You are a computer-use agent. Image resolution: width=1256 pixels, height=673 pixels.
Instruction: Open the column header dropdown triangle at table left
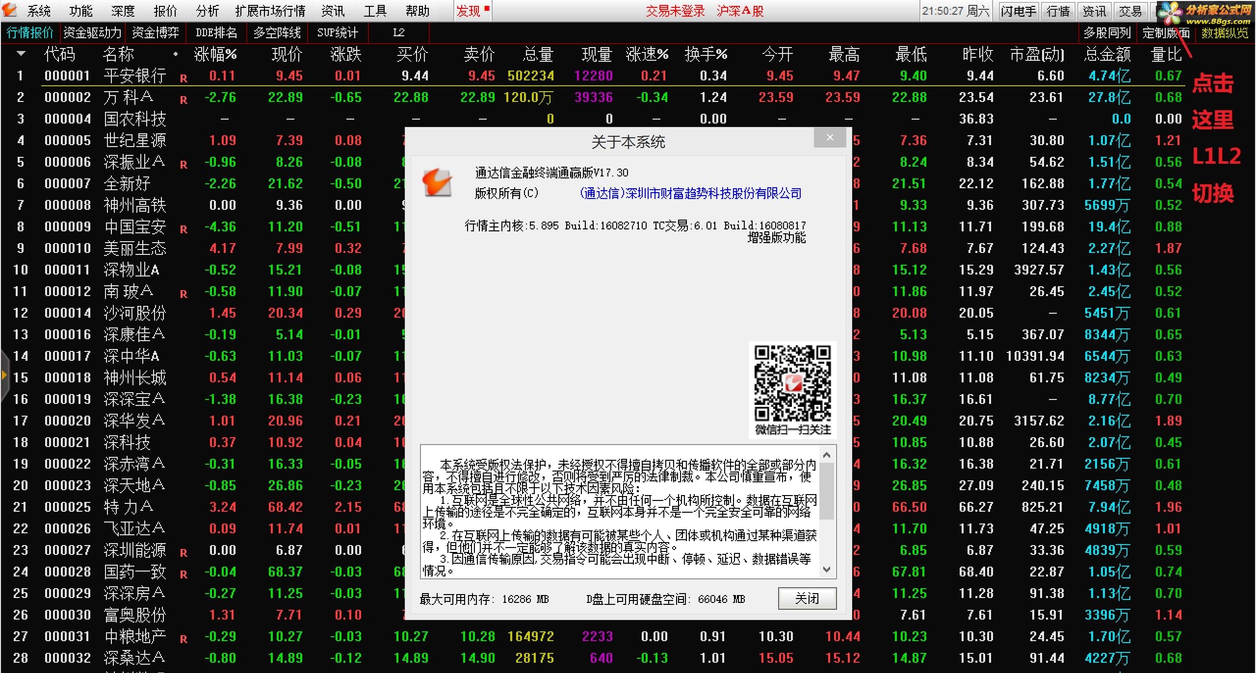pos(21,53)
